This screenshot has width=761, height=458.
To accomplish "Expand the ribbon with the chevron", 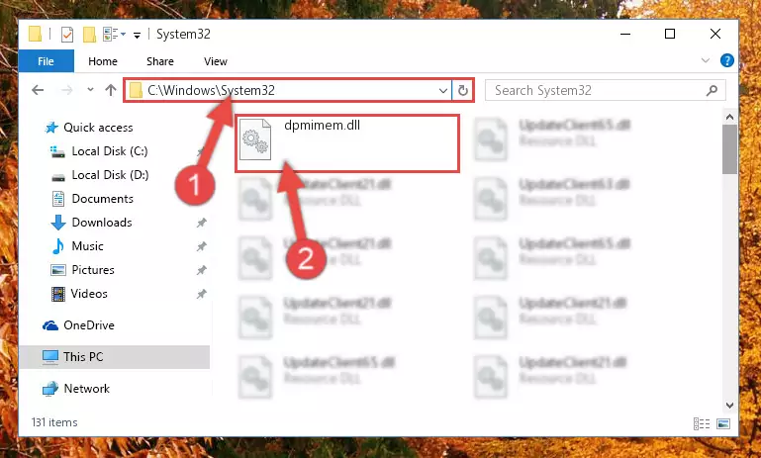I will [x=706, y=60].
